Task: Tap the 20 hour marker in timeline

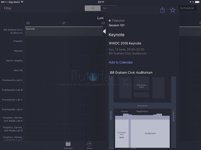Action: click(28, 23)
